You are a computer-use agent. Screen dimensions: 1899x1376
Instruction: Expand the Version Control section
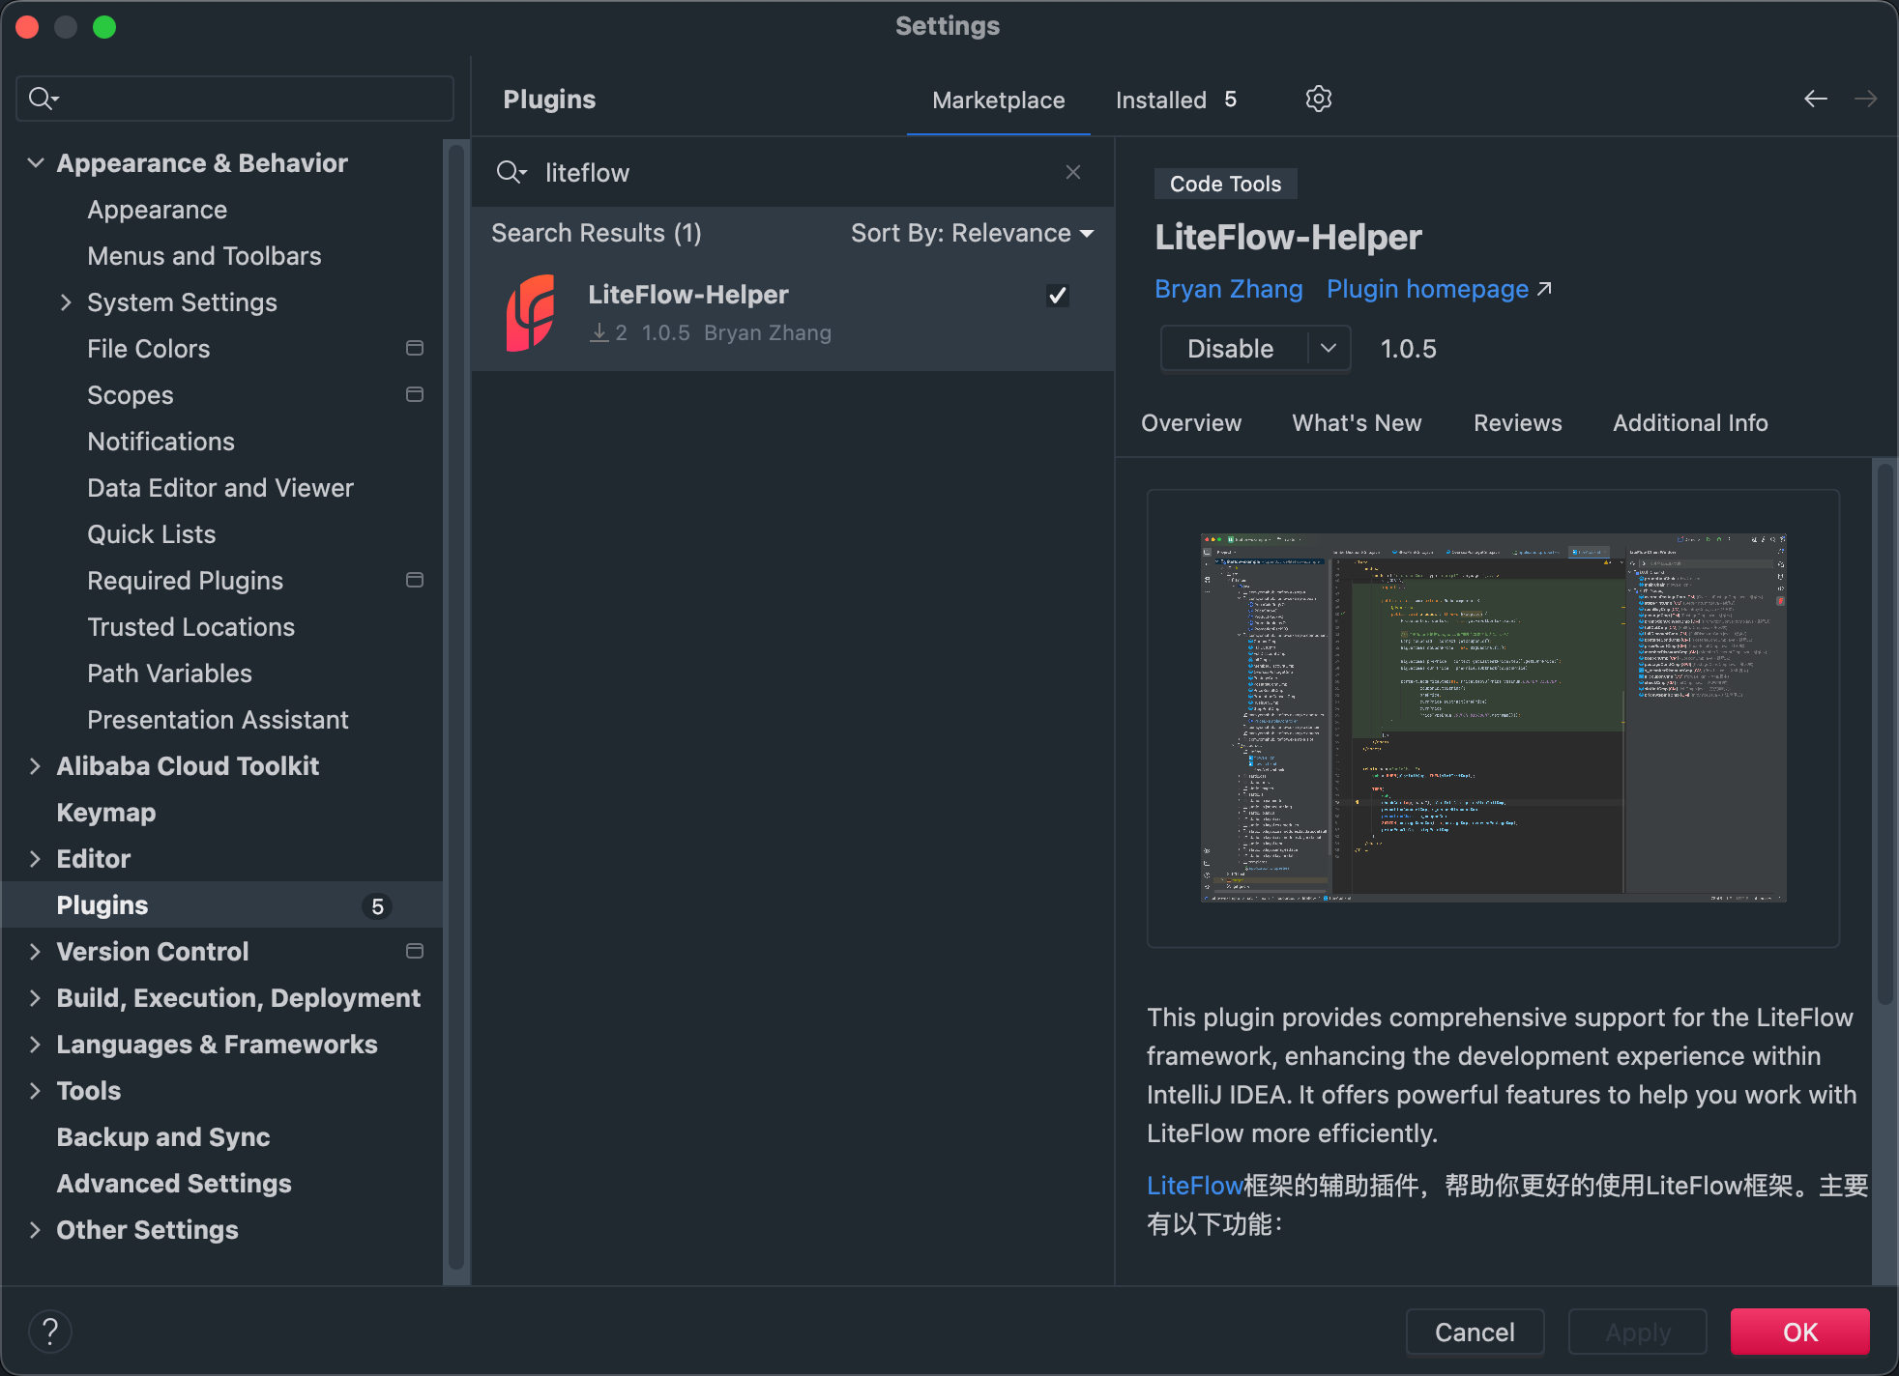36,952
